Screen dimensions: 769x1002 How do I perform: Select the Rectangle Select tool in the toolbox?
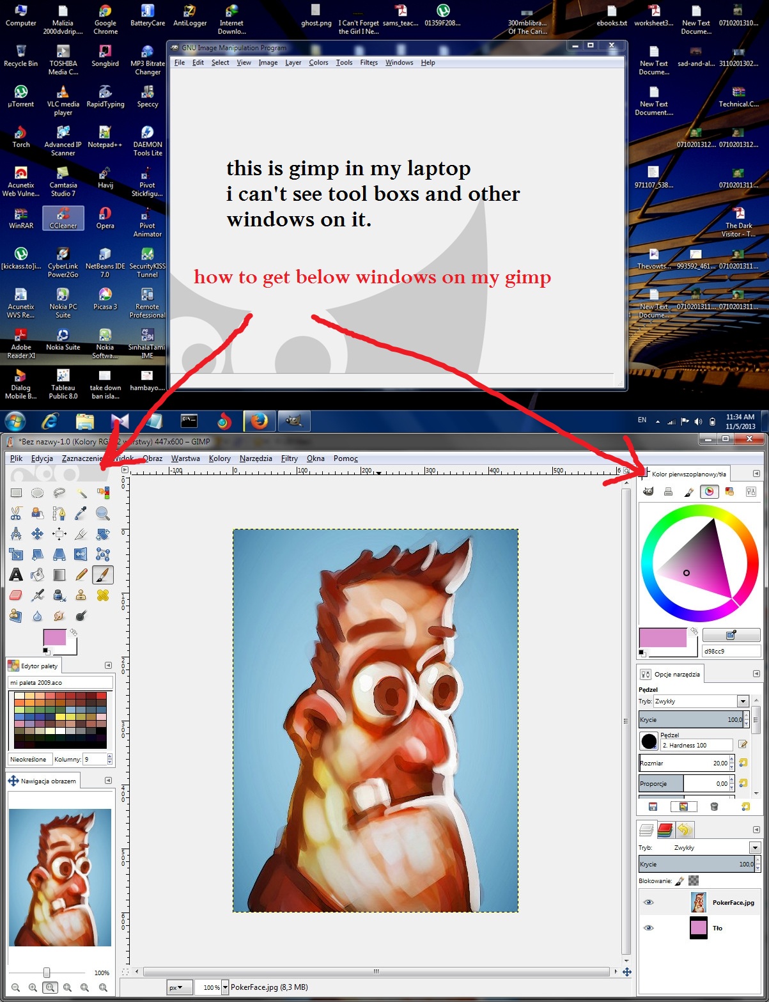coord(17,492)
